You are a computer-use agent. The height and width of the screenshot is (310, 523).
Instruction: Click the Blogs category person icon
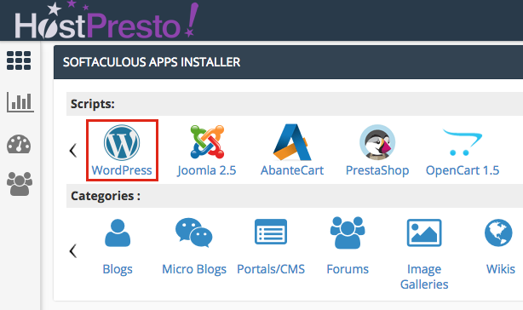tap(118, 232)
